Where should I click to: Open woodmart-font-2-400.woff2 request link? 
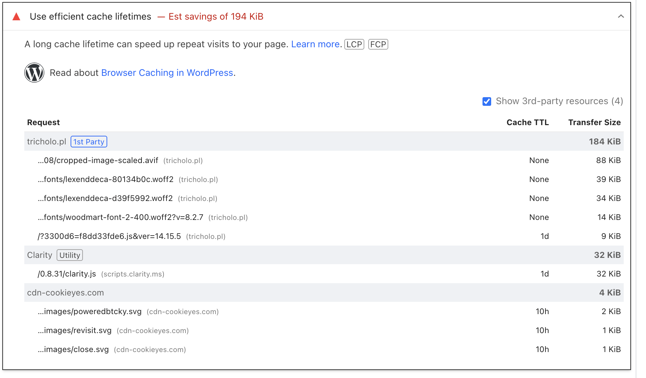click(x=121, y=217)
